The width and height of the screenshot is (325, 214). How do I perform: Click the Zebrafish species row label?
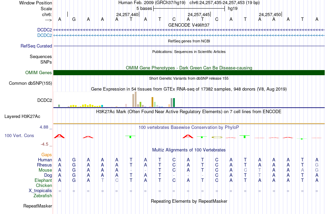[x=43, y=196]
